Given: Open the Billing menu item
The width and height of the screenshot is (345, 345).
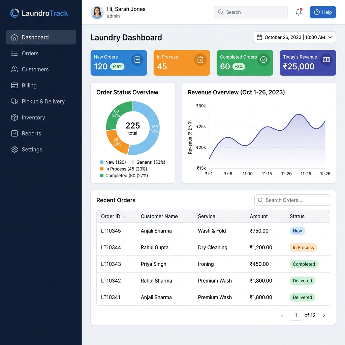Looking at the screenshot, I should pyautogui.click(x=41, y=85).
